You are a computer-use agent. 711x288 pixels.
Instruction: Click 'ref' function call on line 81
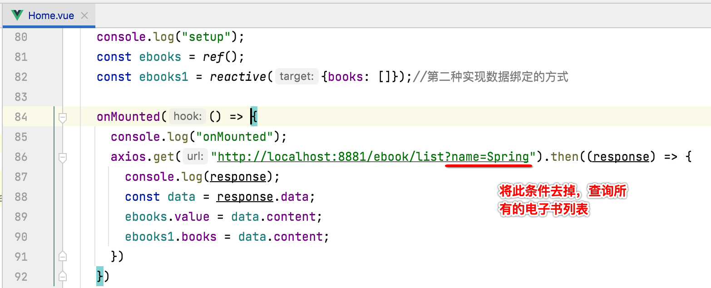213,57
